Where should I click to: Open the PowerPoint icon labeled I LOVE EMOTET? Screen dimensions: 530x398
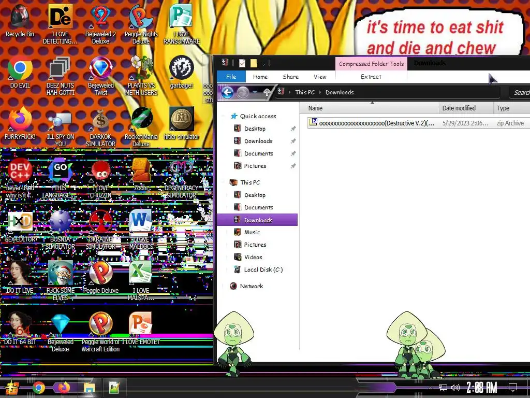coord(141,328)
